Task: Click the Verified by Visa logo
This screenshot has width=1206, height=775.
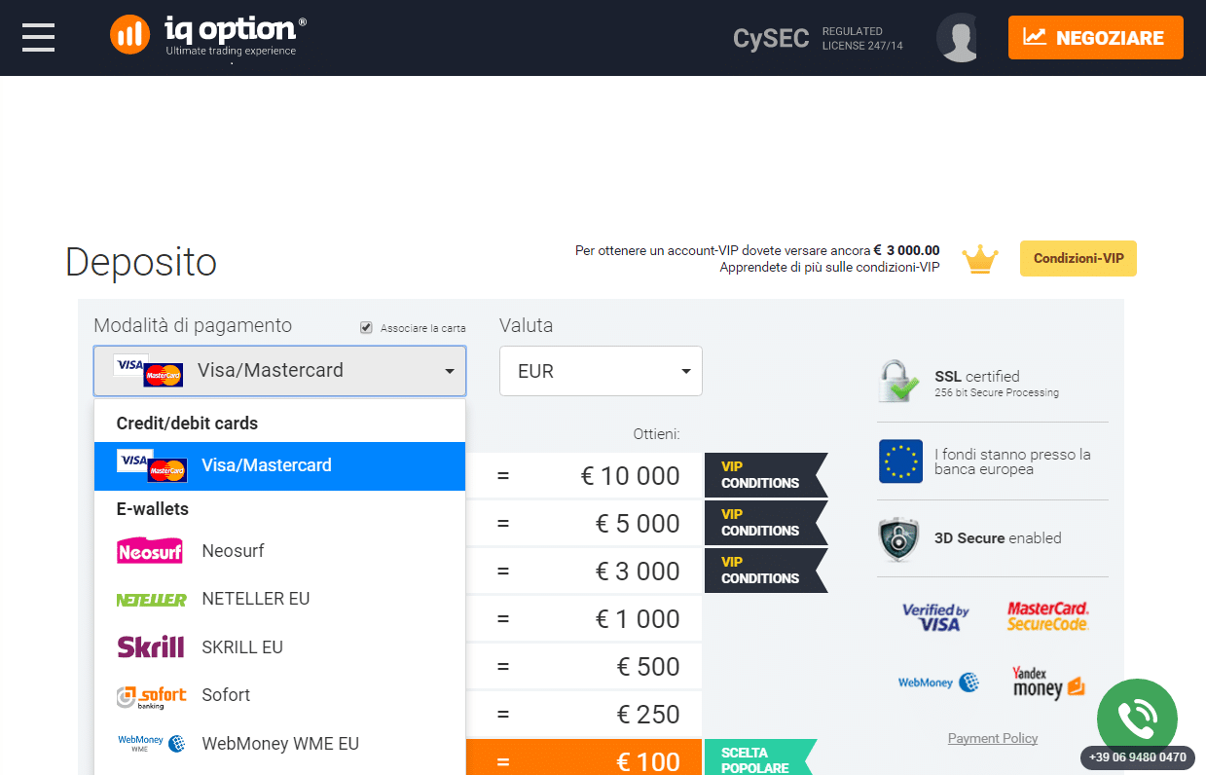Action: coord(935,617)
